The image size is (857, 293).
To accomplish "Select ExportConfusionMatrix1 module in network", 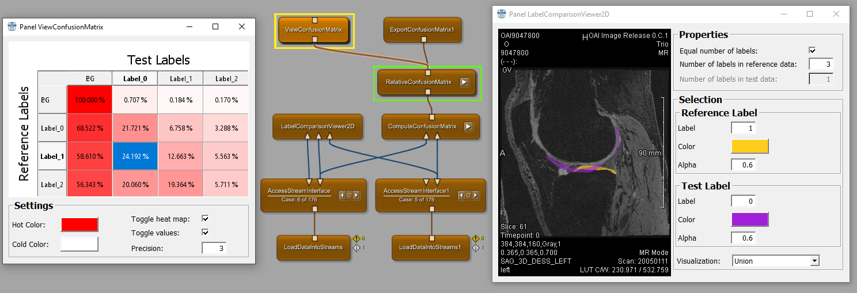I will [x=423, y=29].
